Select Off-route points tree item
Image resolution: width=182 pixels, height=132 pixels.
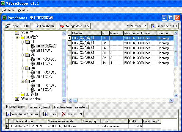click(31, 99)
